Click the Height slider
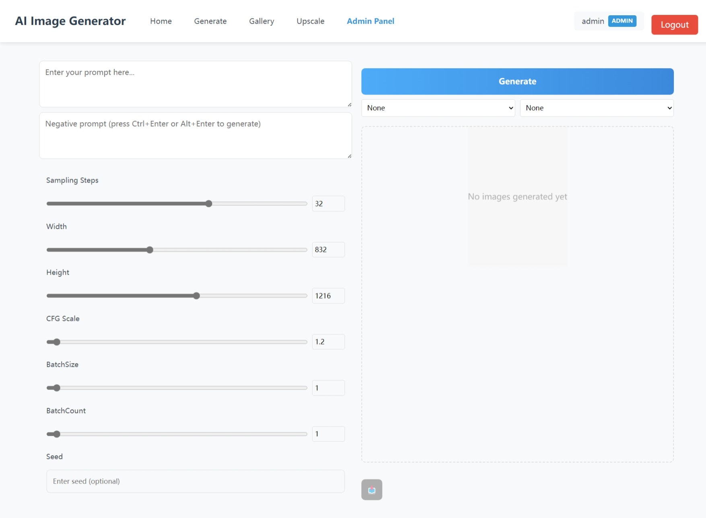This screenshot has height=518, width=706. click(x=196, y=296)
